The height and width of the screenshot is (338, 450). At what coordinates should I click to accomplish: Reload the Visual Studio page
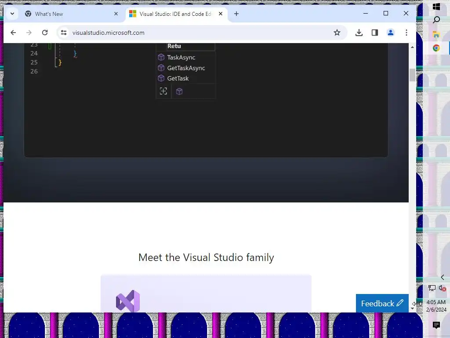pyautogui.click(x=45, y=33)
